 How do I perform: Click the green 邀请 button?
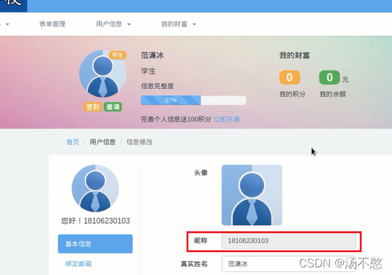113,107
